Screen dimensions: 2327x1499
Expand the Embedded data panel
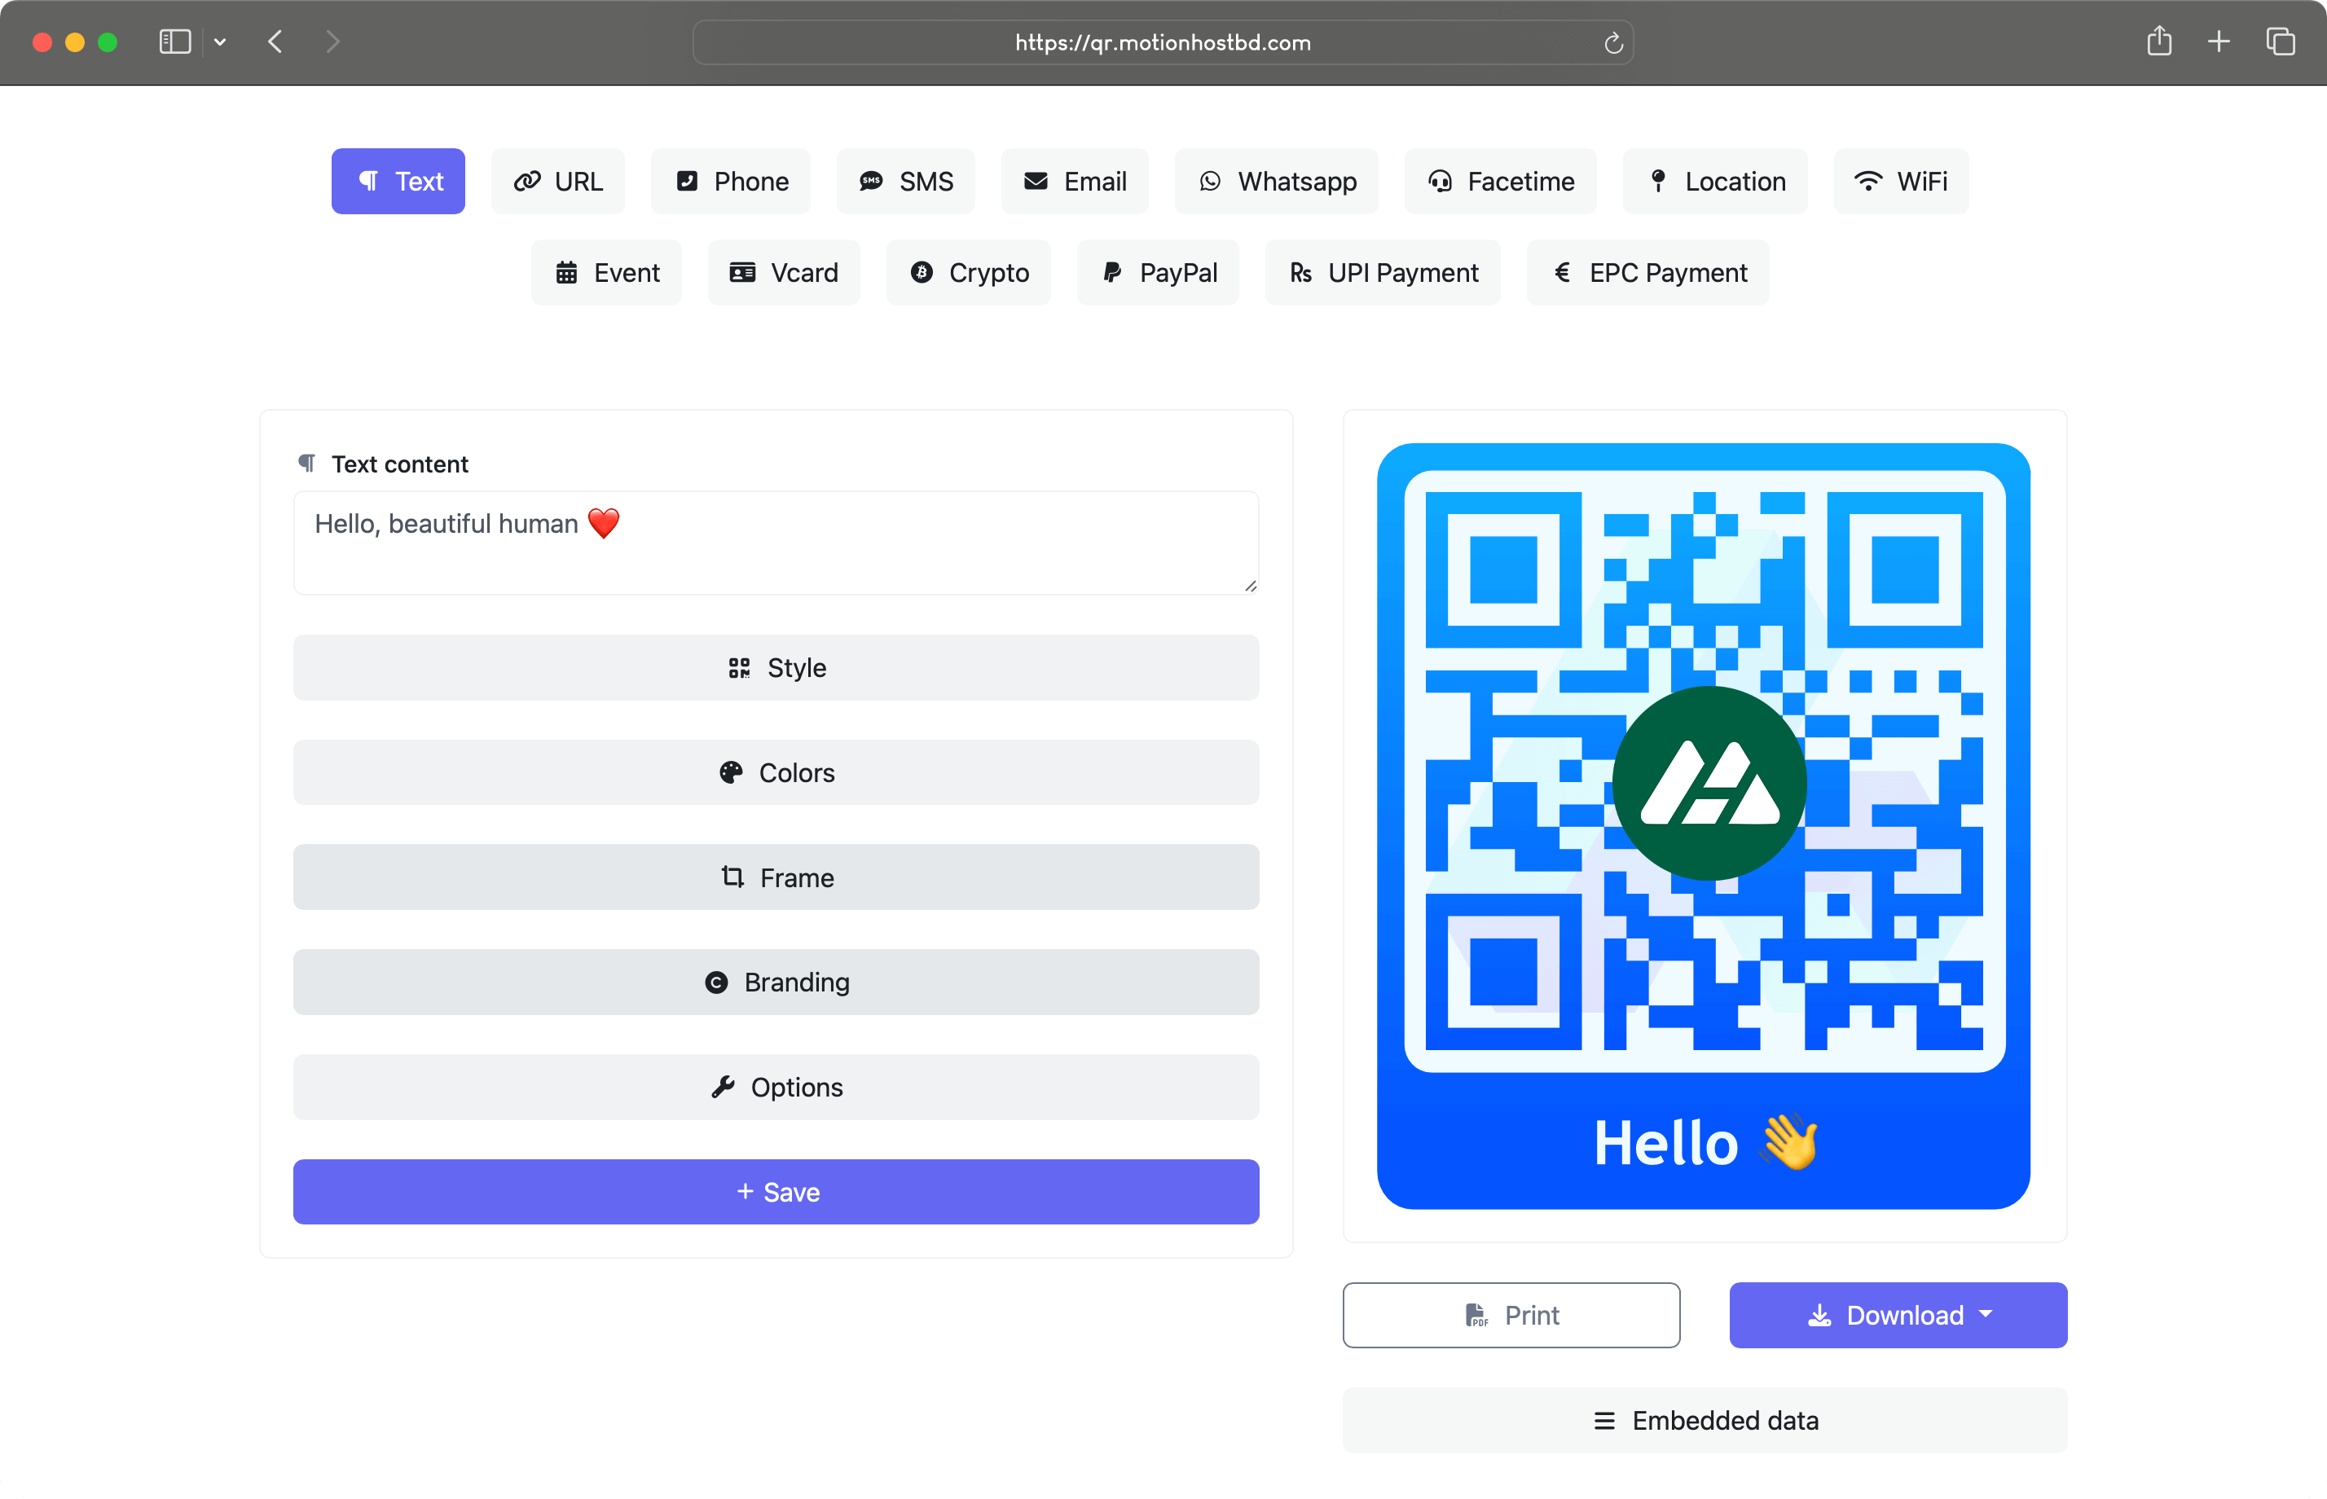coord(1705,1420)
